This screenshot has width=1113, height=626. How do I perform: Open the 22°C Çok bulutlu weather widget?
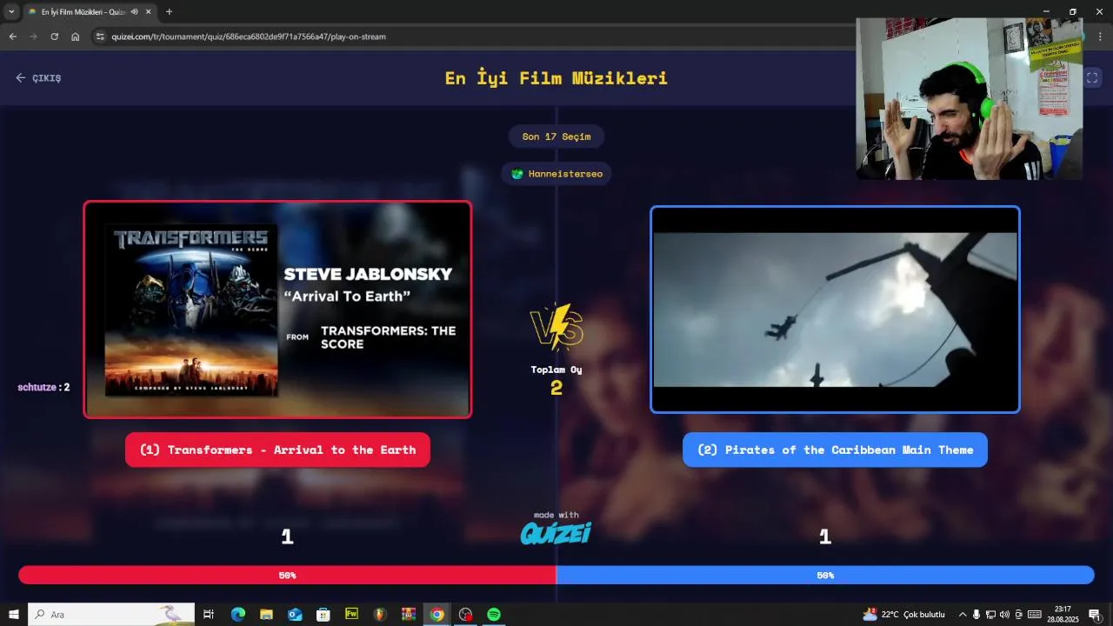[903, 615]
